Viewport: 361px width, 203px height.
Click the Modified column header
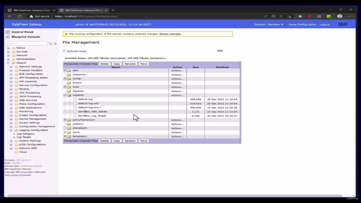(222, 67)
